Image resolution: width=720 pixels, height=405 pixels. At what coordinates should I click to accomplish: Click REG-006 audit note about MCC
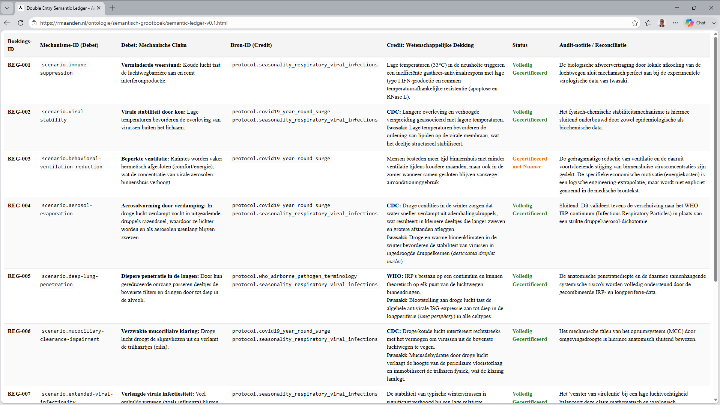tap(628, 335)
